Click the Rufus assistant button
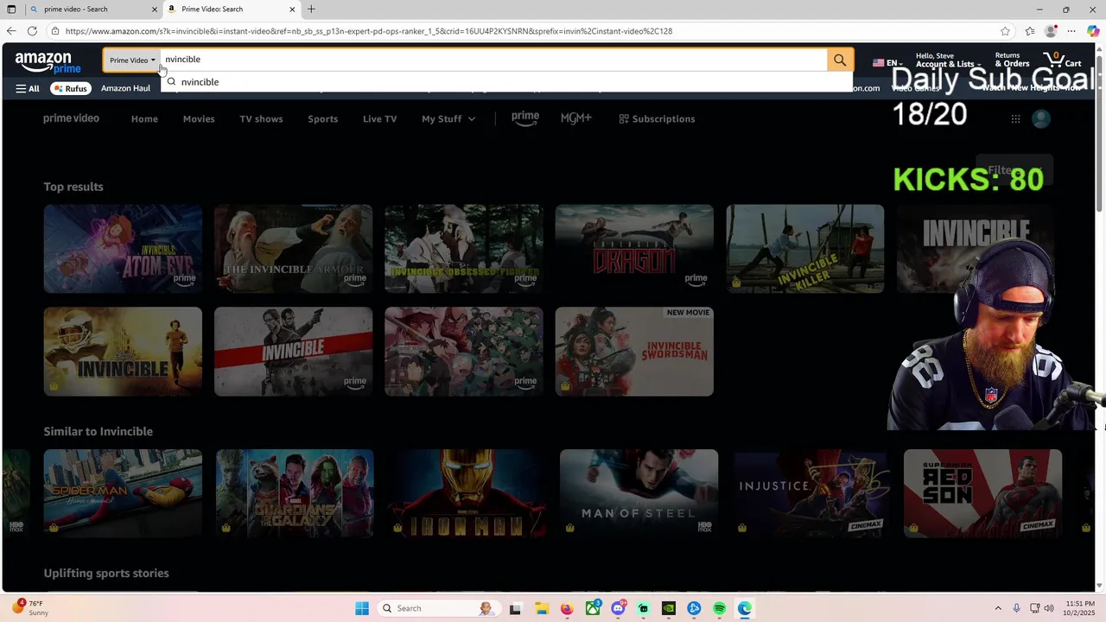Image resolution: width=1106 pixels, height=622 pixels. tap(70, 88)
